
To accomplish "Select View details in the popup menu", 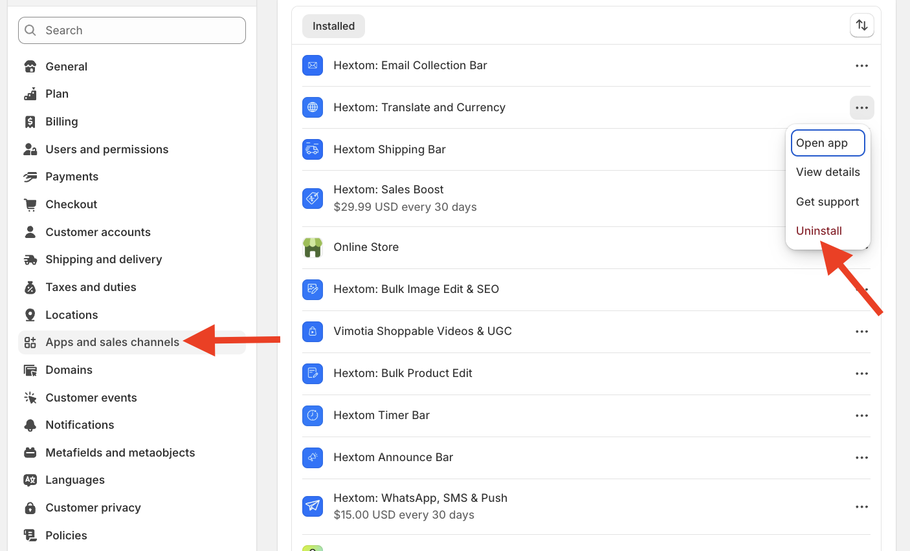I will (x=828, y=172).
